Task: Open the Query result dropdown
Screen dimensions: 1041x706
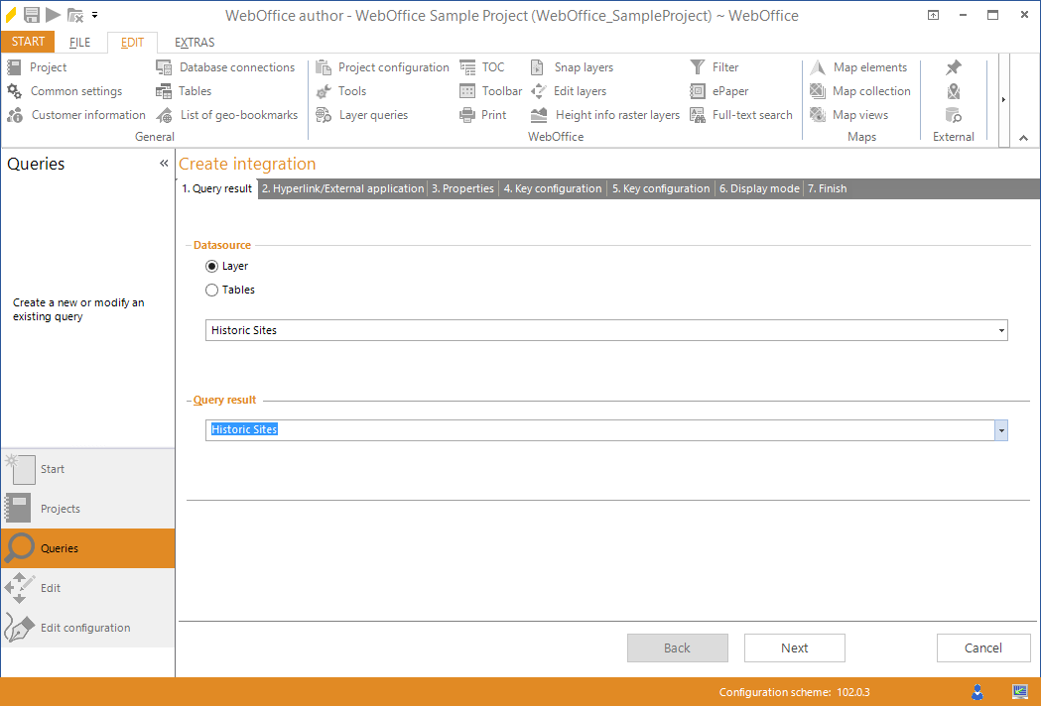Action: 1001,429
